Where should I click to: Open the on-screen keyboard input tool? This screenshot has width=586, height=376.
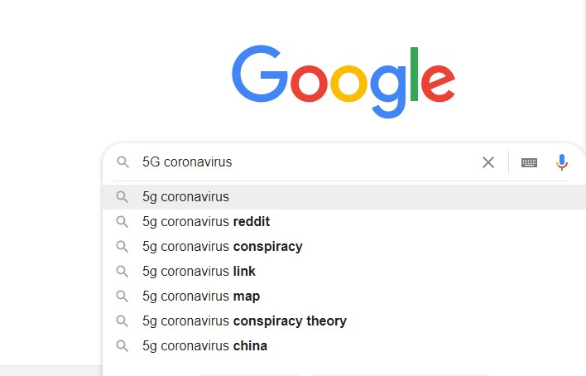click(x=529, y=162)
